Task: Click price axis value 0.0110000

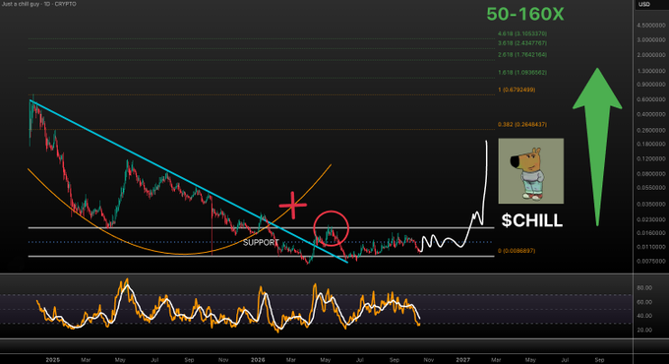Action: (651, 247)
